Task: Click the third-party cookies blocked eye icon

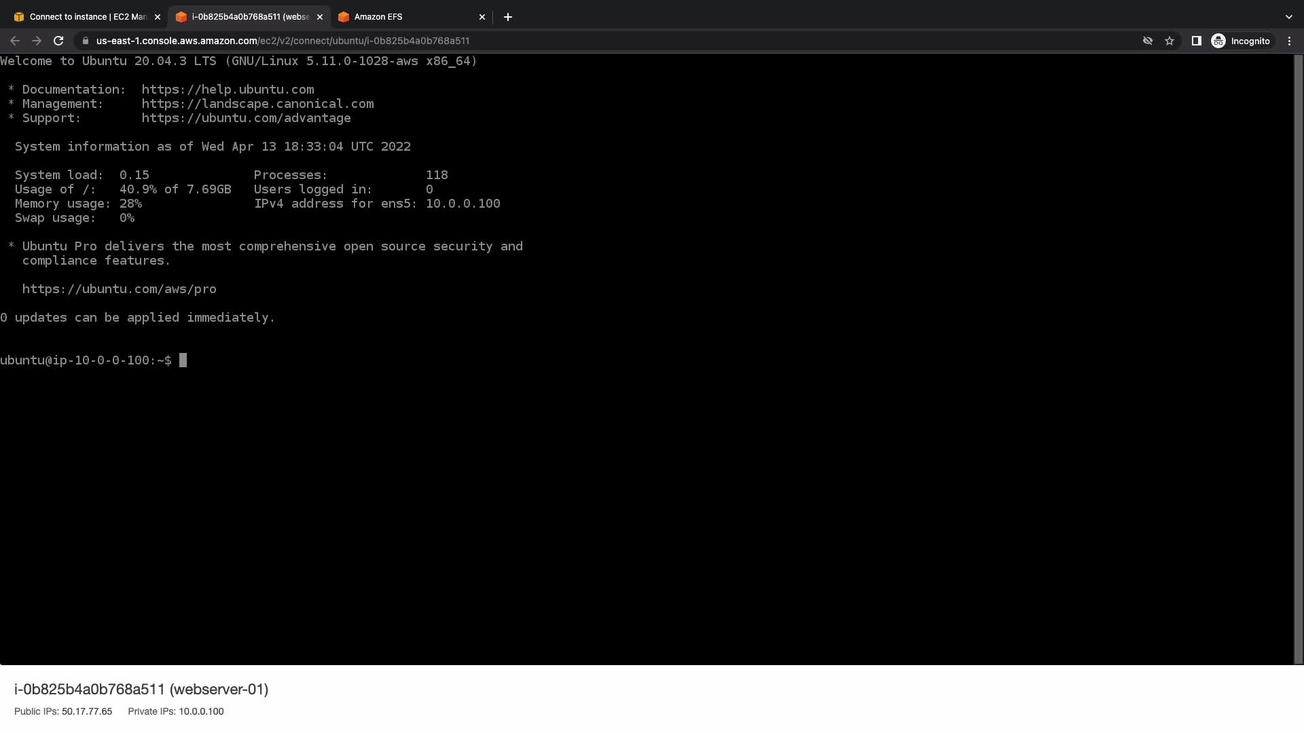Action: tap(1148, 41)
